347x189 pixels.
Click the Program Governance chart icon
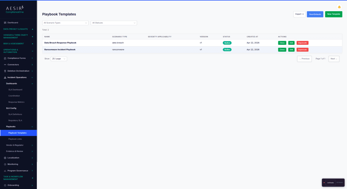5,171
